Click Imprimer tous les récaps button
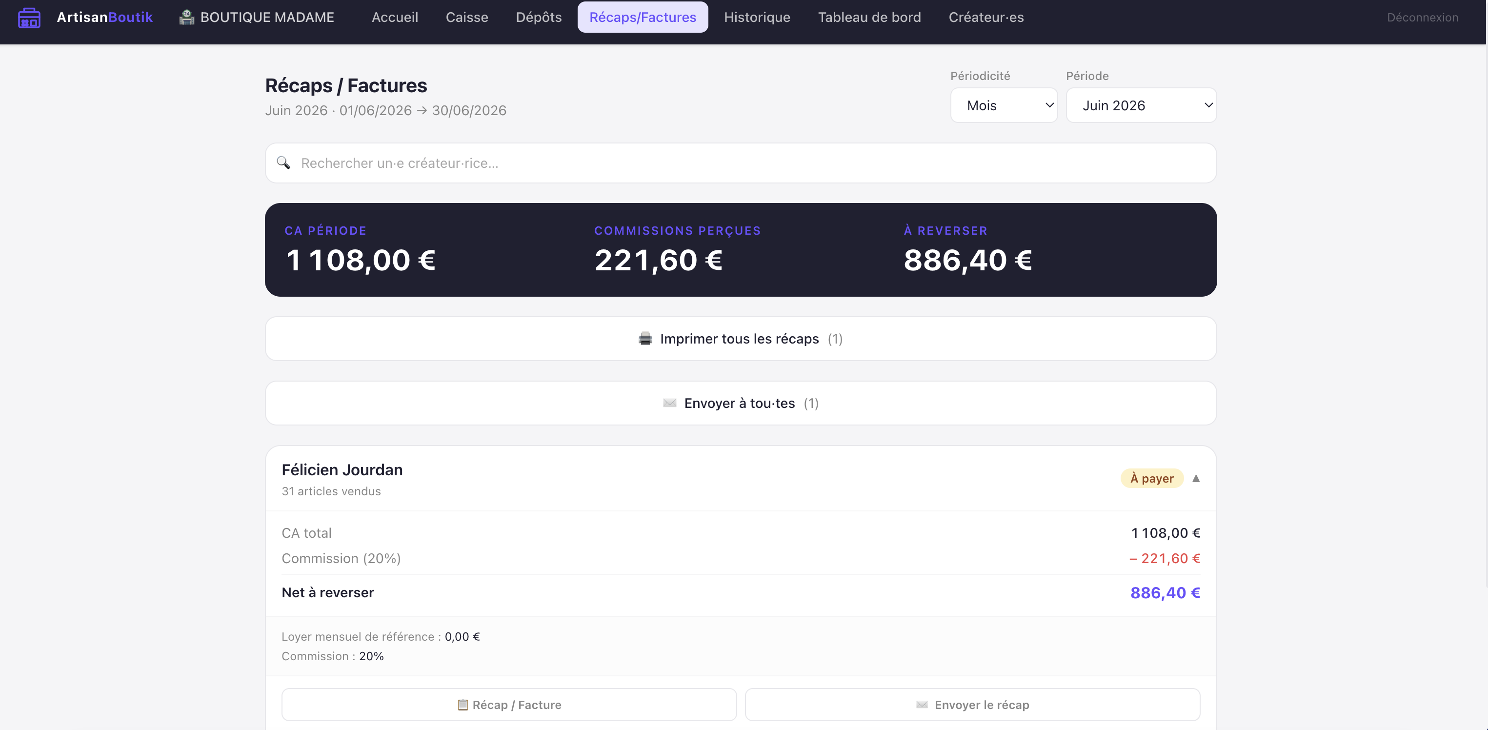This screenshot has height=730, width=1488. (741, 339)
